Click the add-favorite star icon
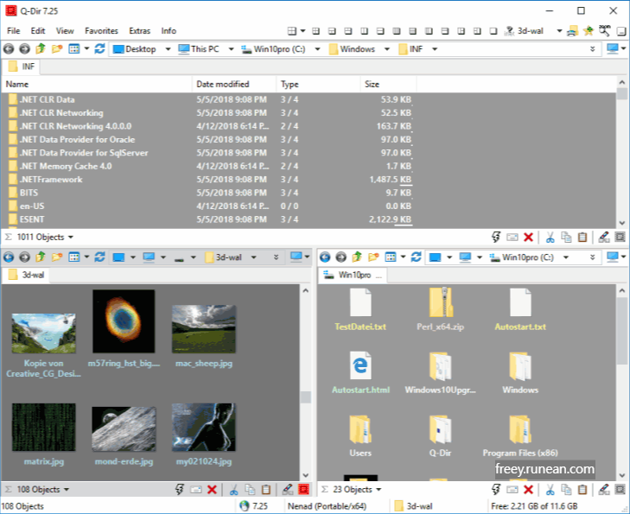The height and width of the screenshot is (514, 630). pyautogui.click(x=589, y=31)
